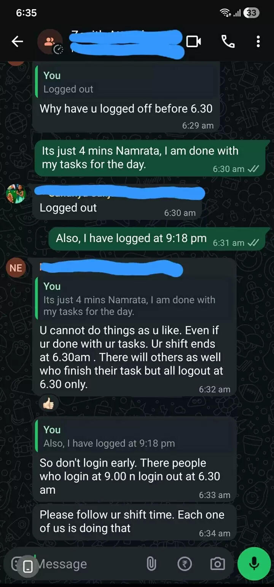Open the attachment paperclip menu
Image resolution: width=274 pixels, height=587 pixels.
tap(151, 564)
